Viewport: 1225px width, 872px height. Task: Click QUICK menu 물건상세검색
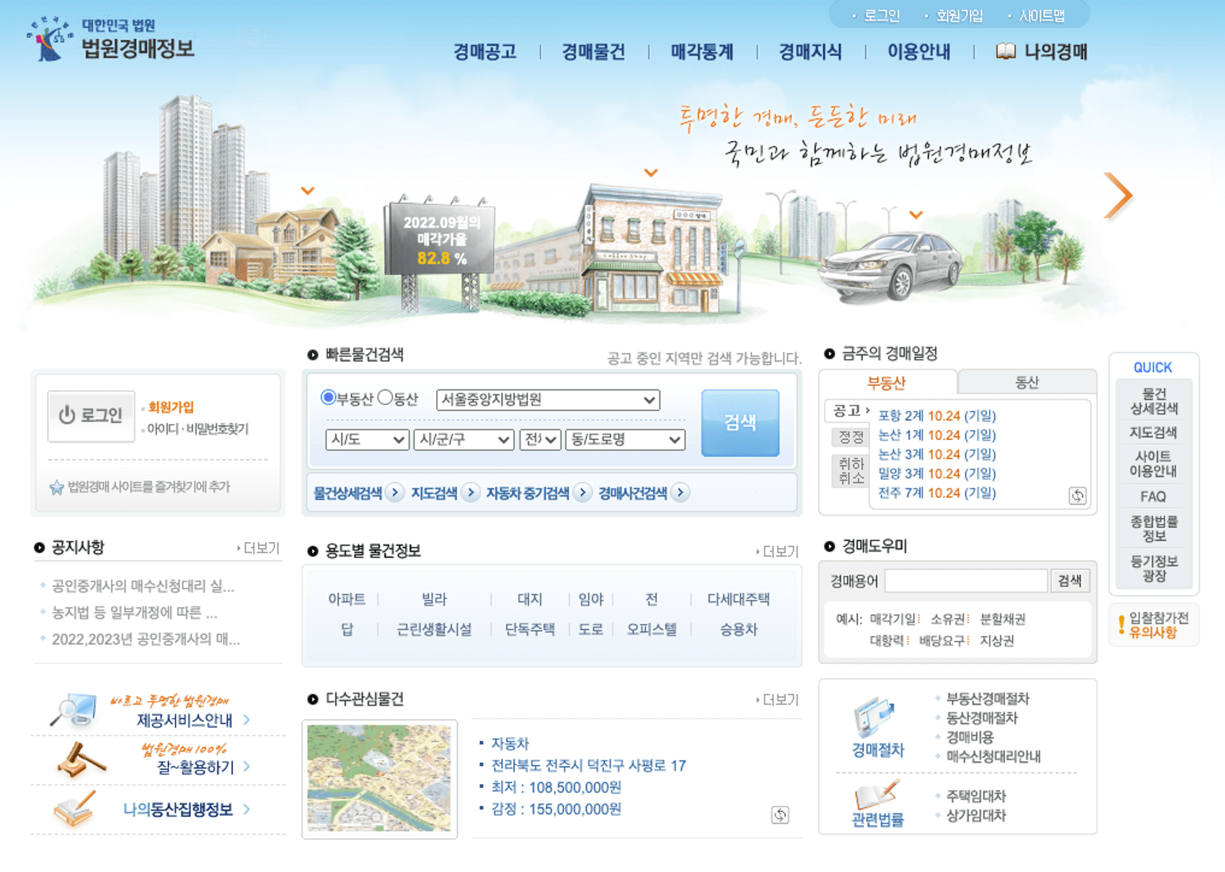[1154, 402]
